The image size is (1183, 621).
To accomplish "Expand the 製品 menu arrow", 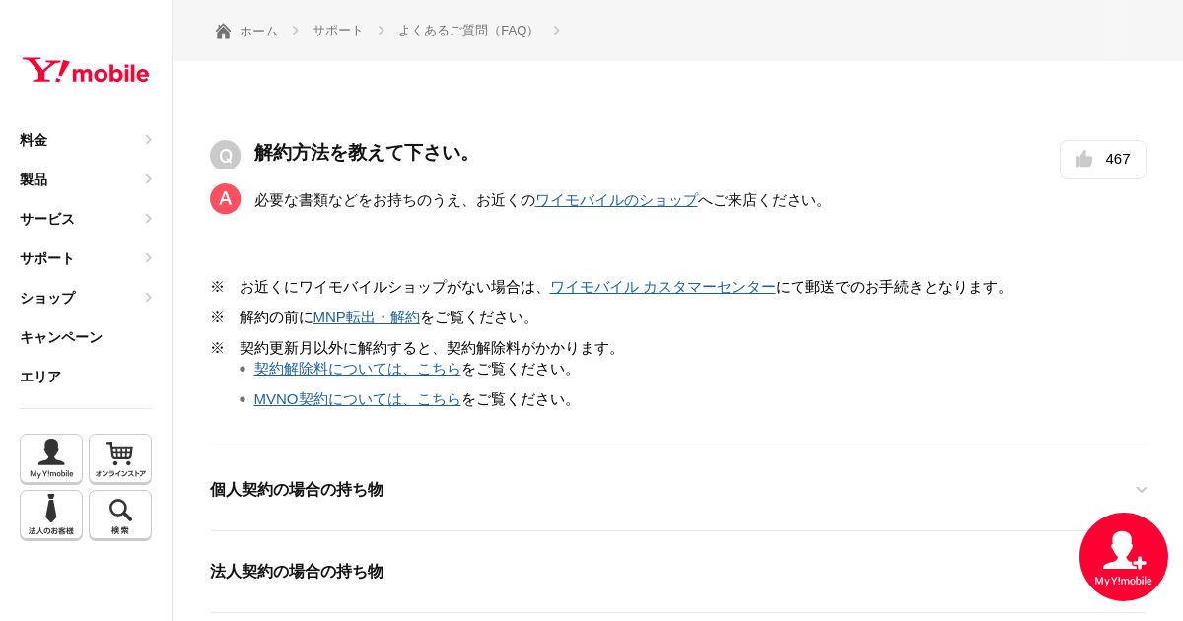I will click(148, 179).
